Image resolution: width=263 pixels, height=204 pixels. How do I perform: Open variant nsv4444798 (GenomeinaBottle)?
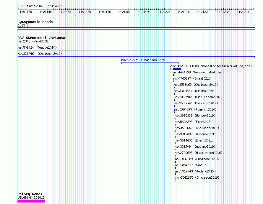point(198,72)
